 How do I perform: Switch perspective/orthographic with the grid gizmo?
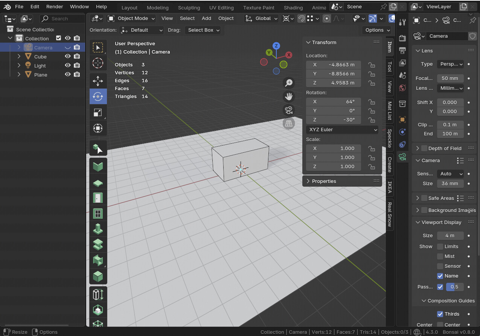(289, 124)
